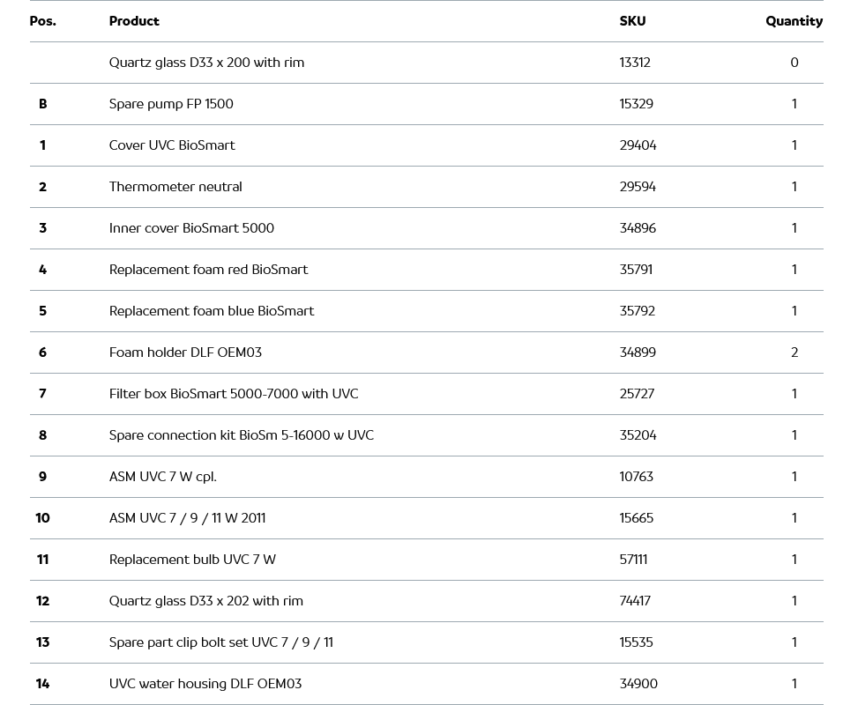Select Quartz glass D33 x 202 with rim

pos(206,601)
